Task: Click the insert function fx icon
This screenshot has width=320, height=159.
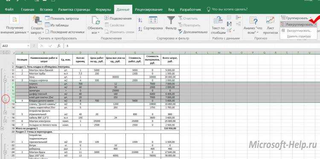Action: (59, 46)
